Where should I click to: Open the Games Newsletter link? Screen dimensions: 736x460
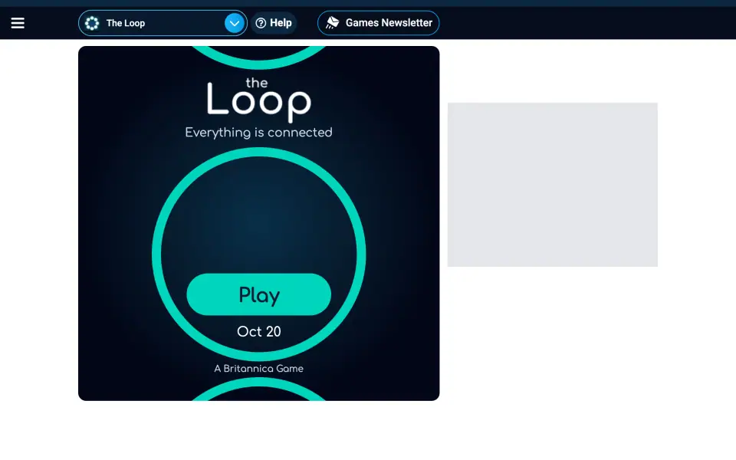(378, 23)
